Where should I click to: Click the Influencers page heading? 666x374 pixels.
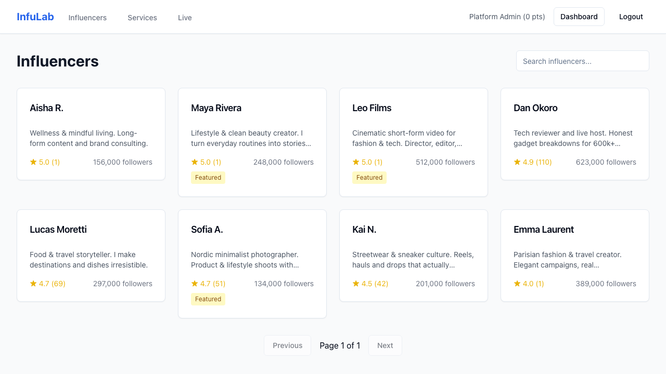pos(58,61)
